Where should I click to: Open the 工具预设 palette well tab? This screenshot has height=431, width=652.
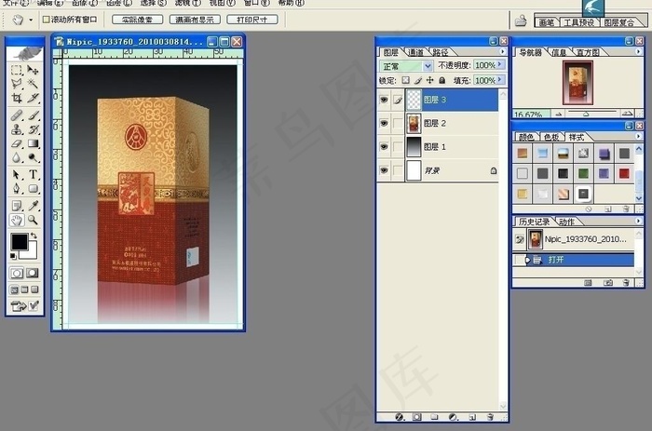(x=578, y=22)
